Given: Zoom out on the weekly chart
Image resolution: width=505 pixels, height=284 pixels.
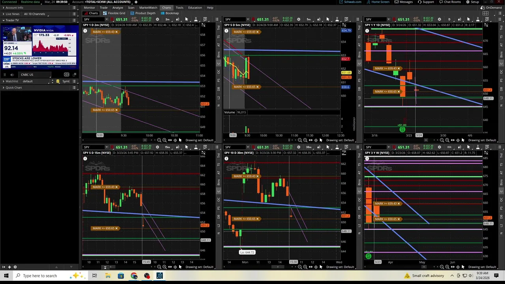Looking at the screenshot, I should click(x=442, y=267).
